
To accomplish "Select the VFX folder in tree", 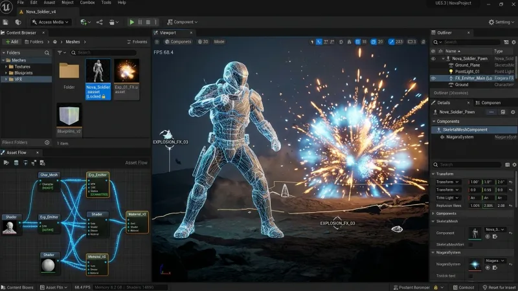I will pos(26,79).
